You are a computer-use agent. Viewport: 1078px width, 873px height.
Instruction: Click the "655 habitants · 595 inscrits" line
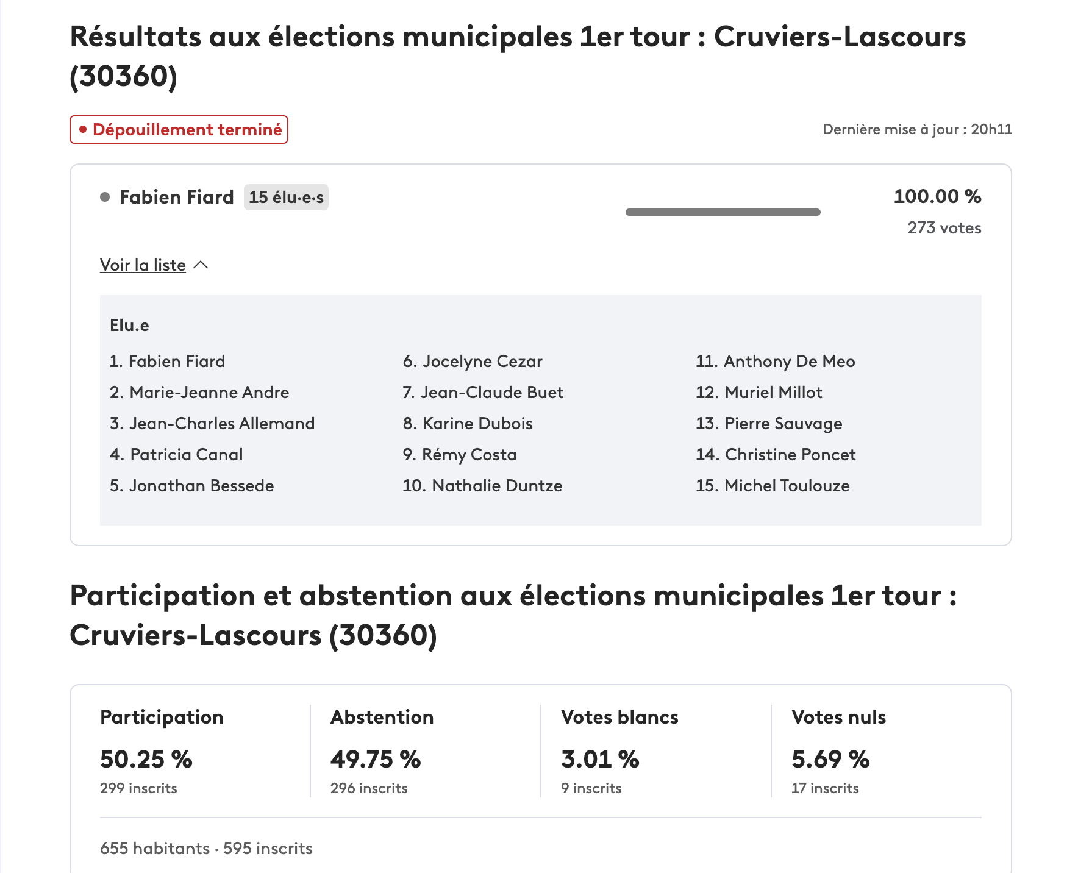pyautogui.click(x=206, y=849)
